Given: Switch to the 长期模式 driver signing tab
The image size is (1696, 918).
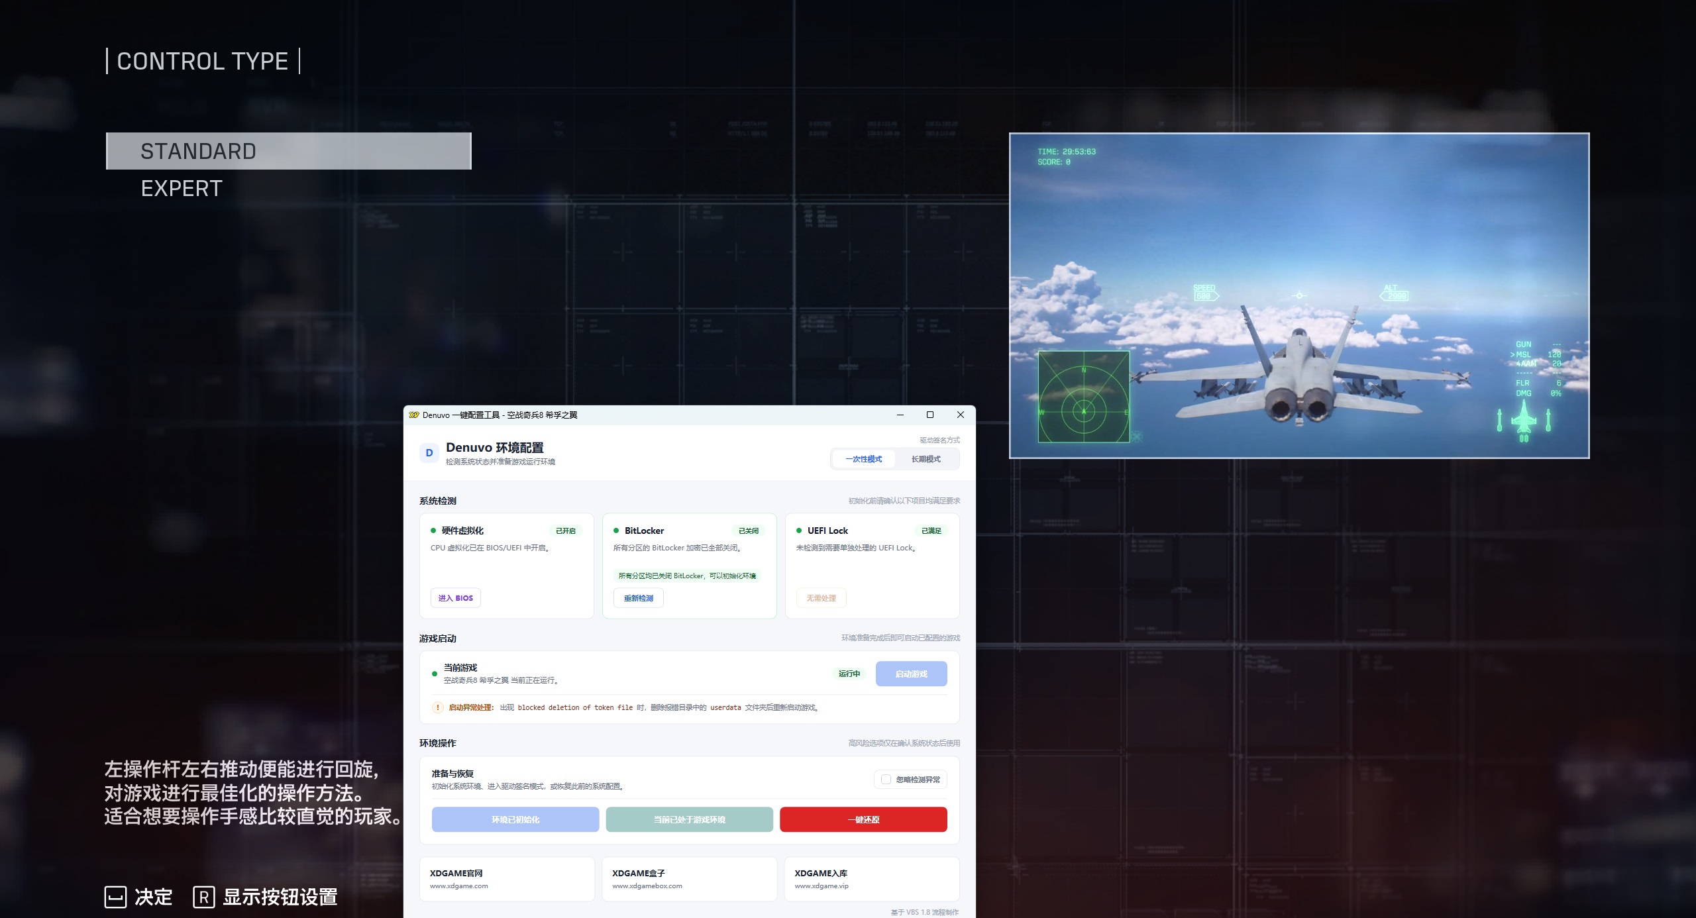Looking at the screenshot, I should (926, 459).
